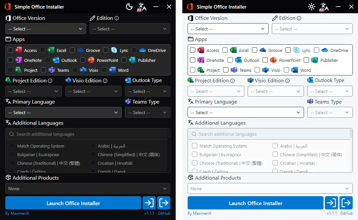The image size is (358, 220).
Task: Toggle dark theme via sun icon in light window
Action: point(311,7)
